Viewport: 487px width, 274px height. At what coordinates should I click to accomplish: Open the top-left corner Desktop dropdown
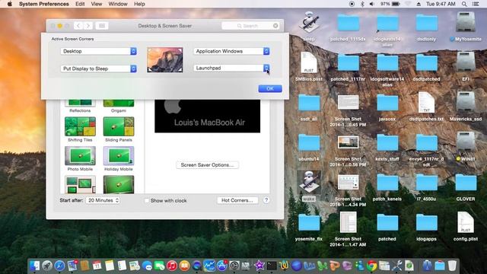(98, 51)
